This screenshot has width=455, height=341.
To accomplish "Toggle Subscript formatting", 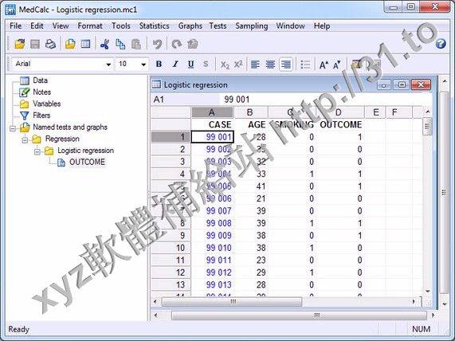I will pos(225,65).
